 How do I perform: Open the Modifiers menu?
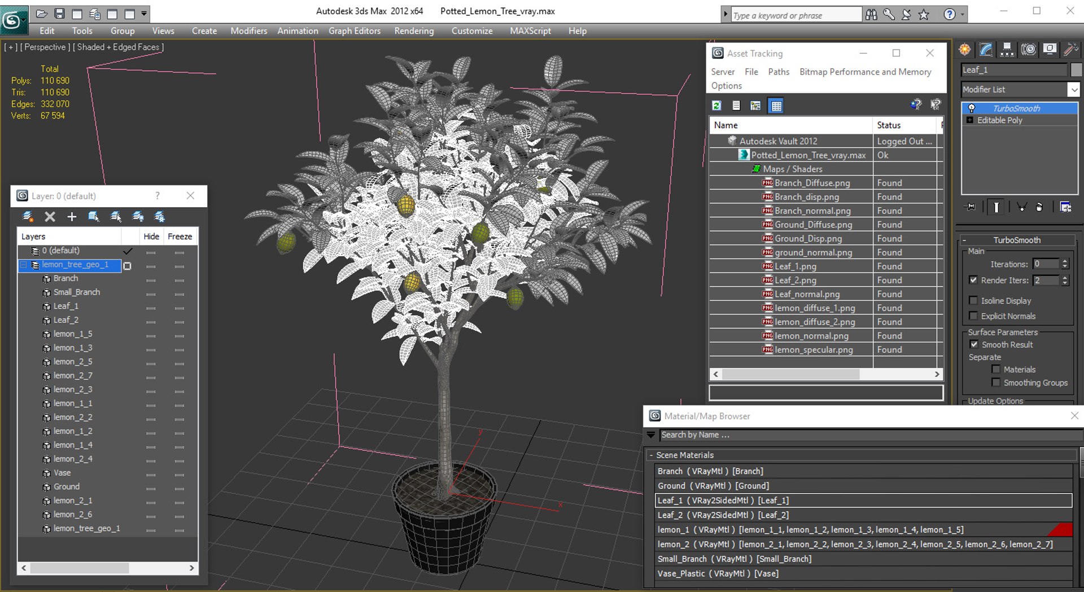click(x=249, y=31)
